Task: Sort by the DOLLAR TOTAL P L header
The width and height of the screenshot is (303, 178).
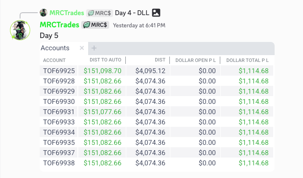Action: pos(248,60)
